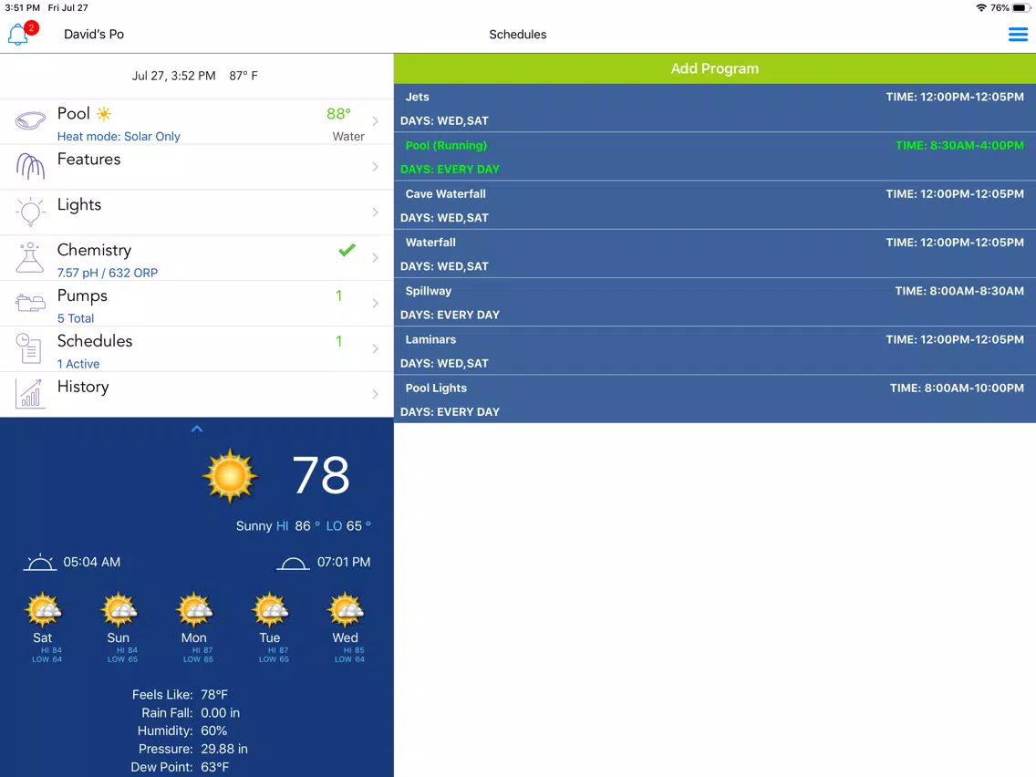Tap 'Heat mode: Solar Only' text
Viewport: 1036px width, 777px height.
pos(119,136)
